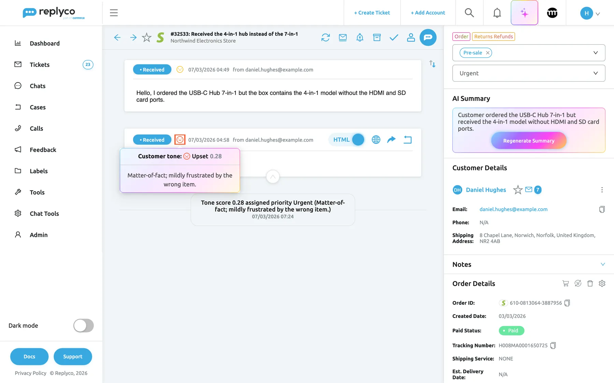Remove the Pre-sale label tag
This screenshot has width=614, height=383.
[x=488, y=53]
